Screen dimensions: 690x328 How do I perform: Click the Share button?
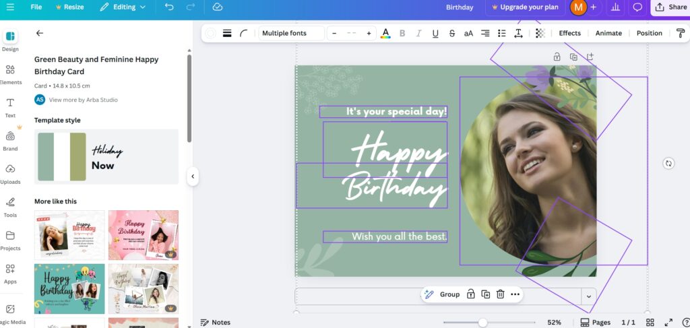[x=670, y=7]
